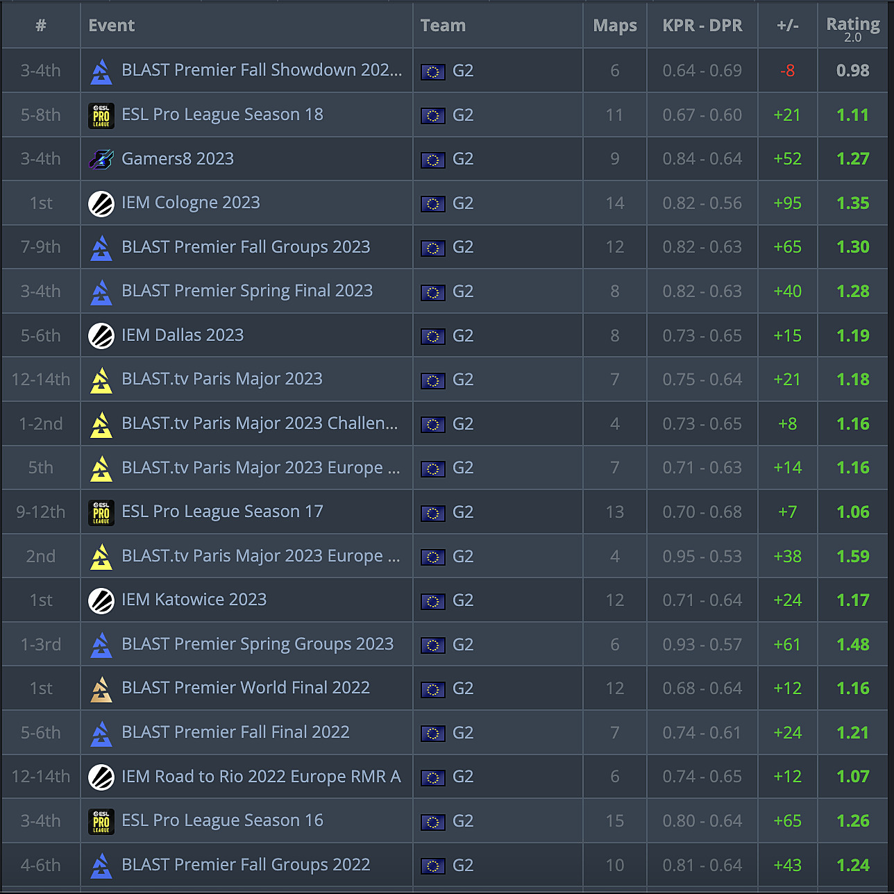
Task: Click the 0.95 - 0.53 KPR-DPR value
Action: [x=702, y=557]
